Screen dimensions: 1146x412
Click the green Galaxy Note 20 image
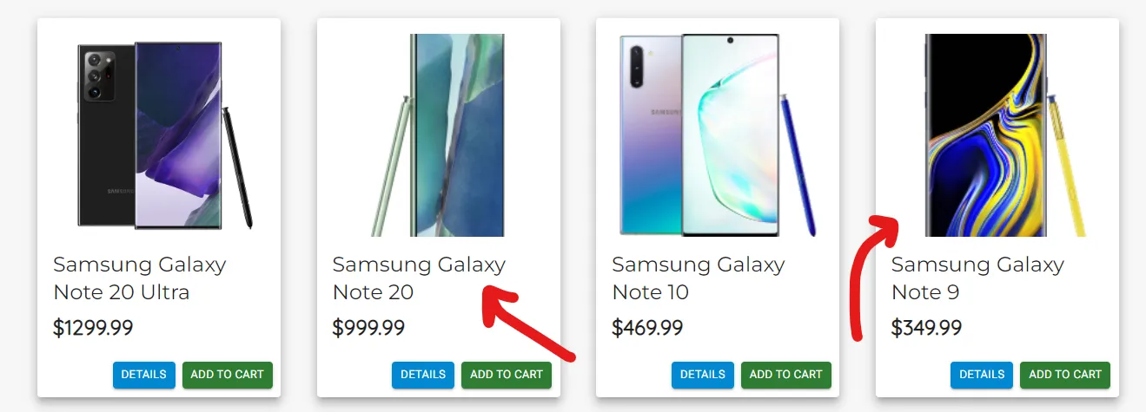[438, 135]
